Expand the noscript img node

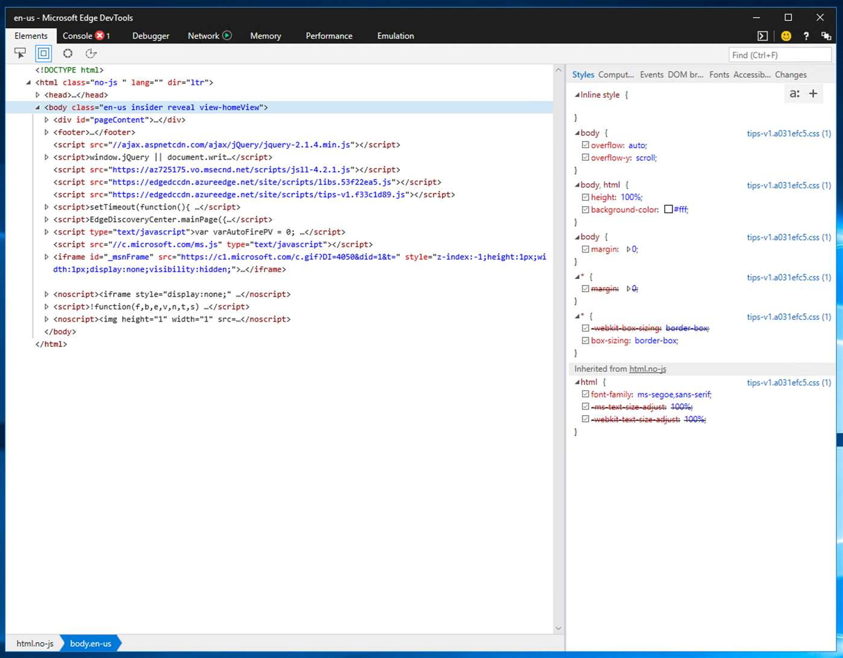pos(46,319)
